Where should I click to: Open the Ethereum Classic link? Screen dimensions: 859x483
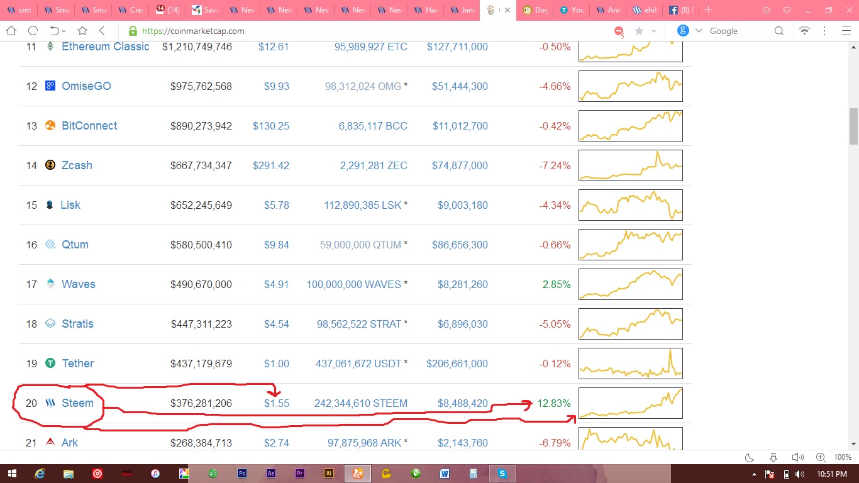point(106,47)
